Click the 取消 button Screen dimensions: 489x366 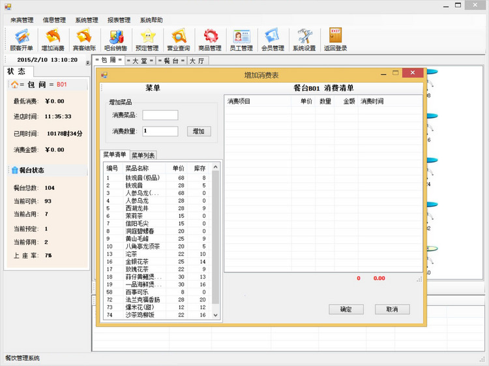(392, 309)
